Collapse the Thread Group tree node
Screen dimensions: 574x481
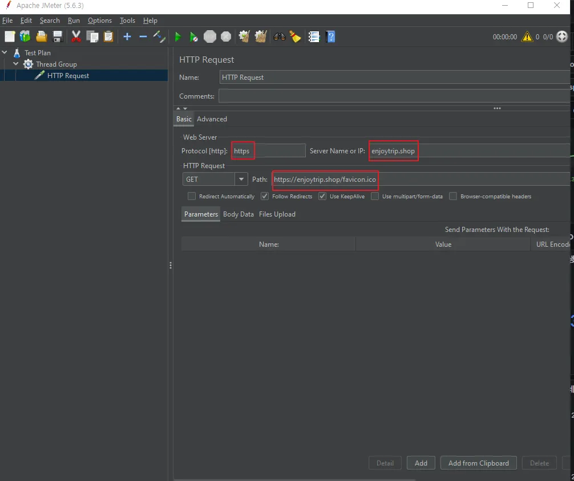(16, 64)
